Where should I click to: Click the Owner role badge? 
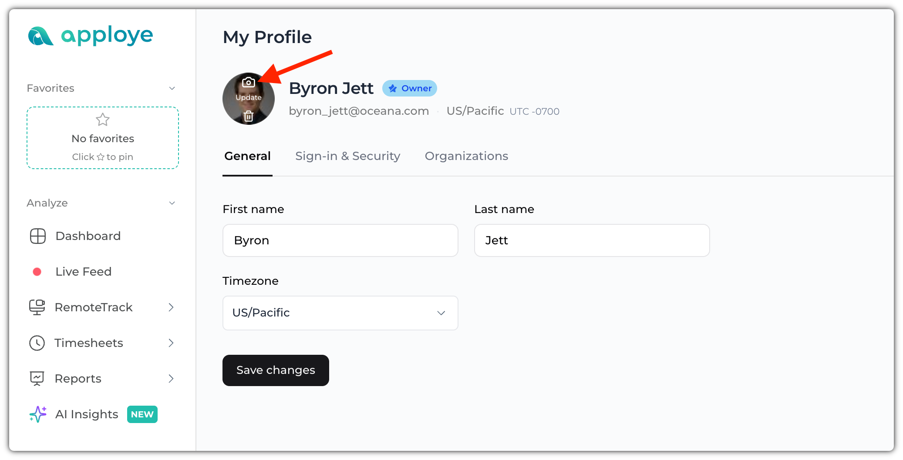pos(410,88)
